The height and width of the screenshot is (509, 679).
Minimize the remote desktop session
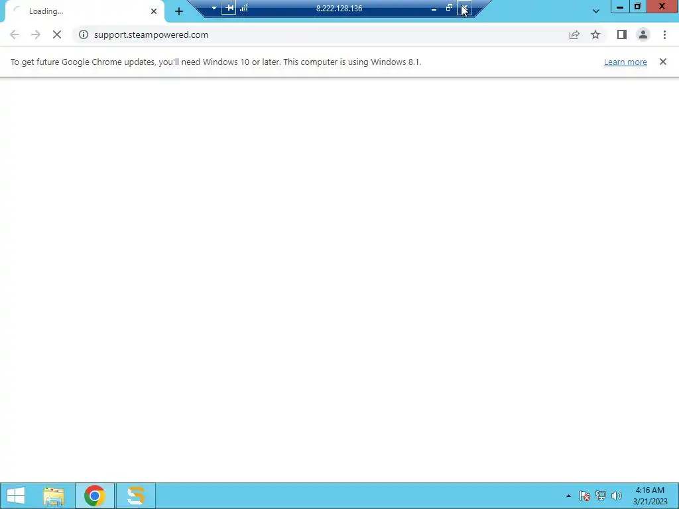(434, 8)
